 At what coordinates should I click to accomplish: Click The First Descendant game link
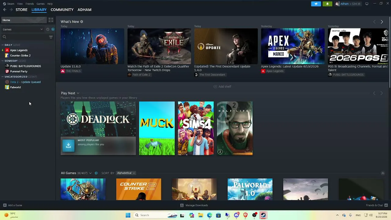(x=210, y=75)
